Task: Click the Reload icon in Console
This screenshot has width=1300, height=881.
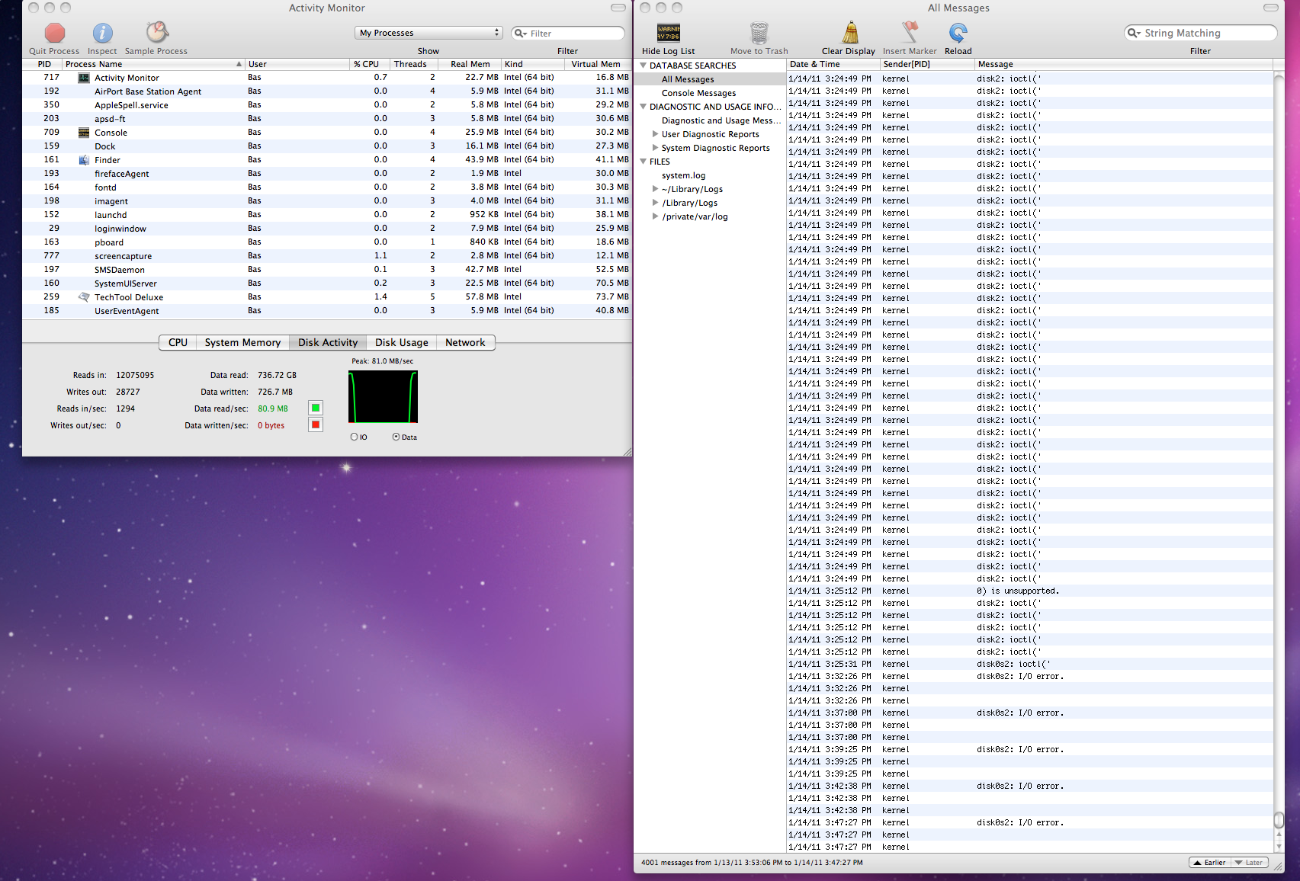Action: pos(958,33)
